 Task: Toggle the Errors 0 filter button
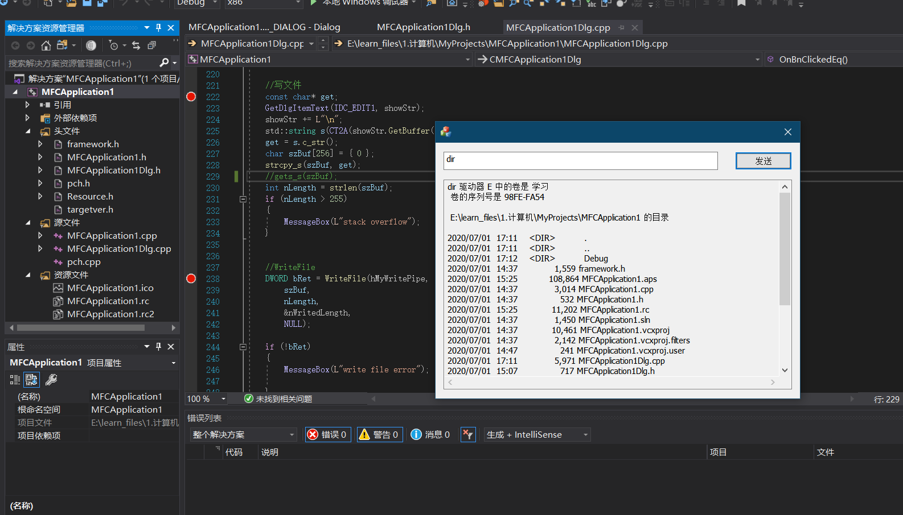328,435
